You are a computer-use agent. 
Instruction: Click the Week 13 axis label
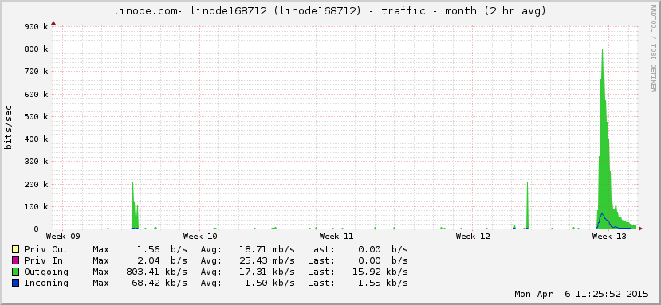[608, 237]
